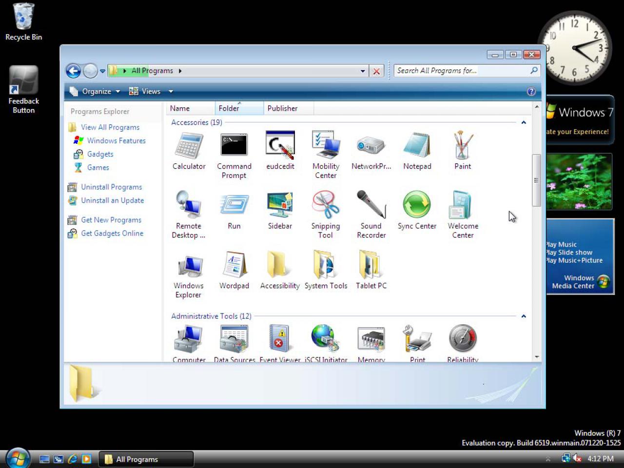624x468 pixels.
Task: Launch the Paint program icon
Action: click(462, 145)
